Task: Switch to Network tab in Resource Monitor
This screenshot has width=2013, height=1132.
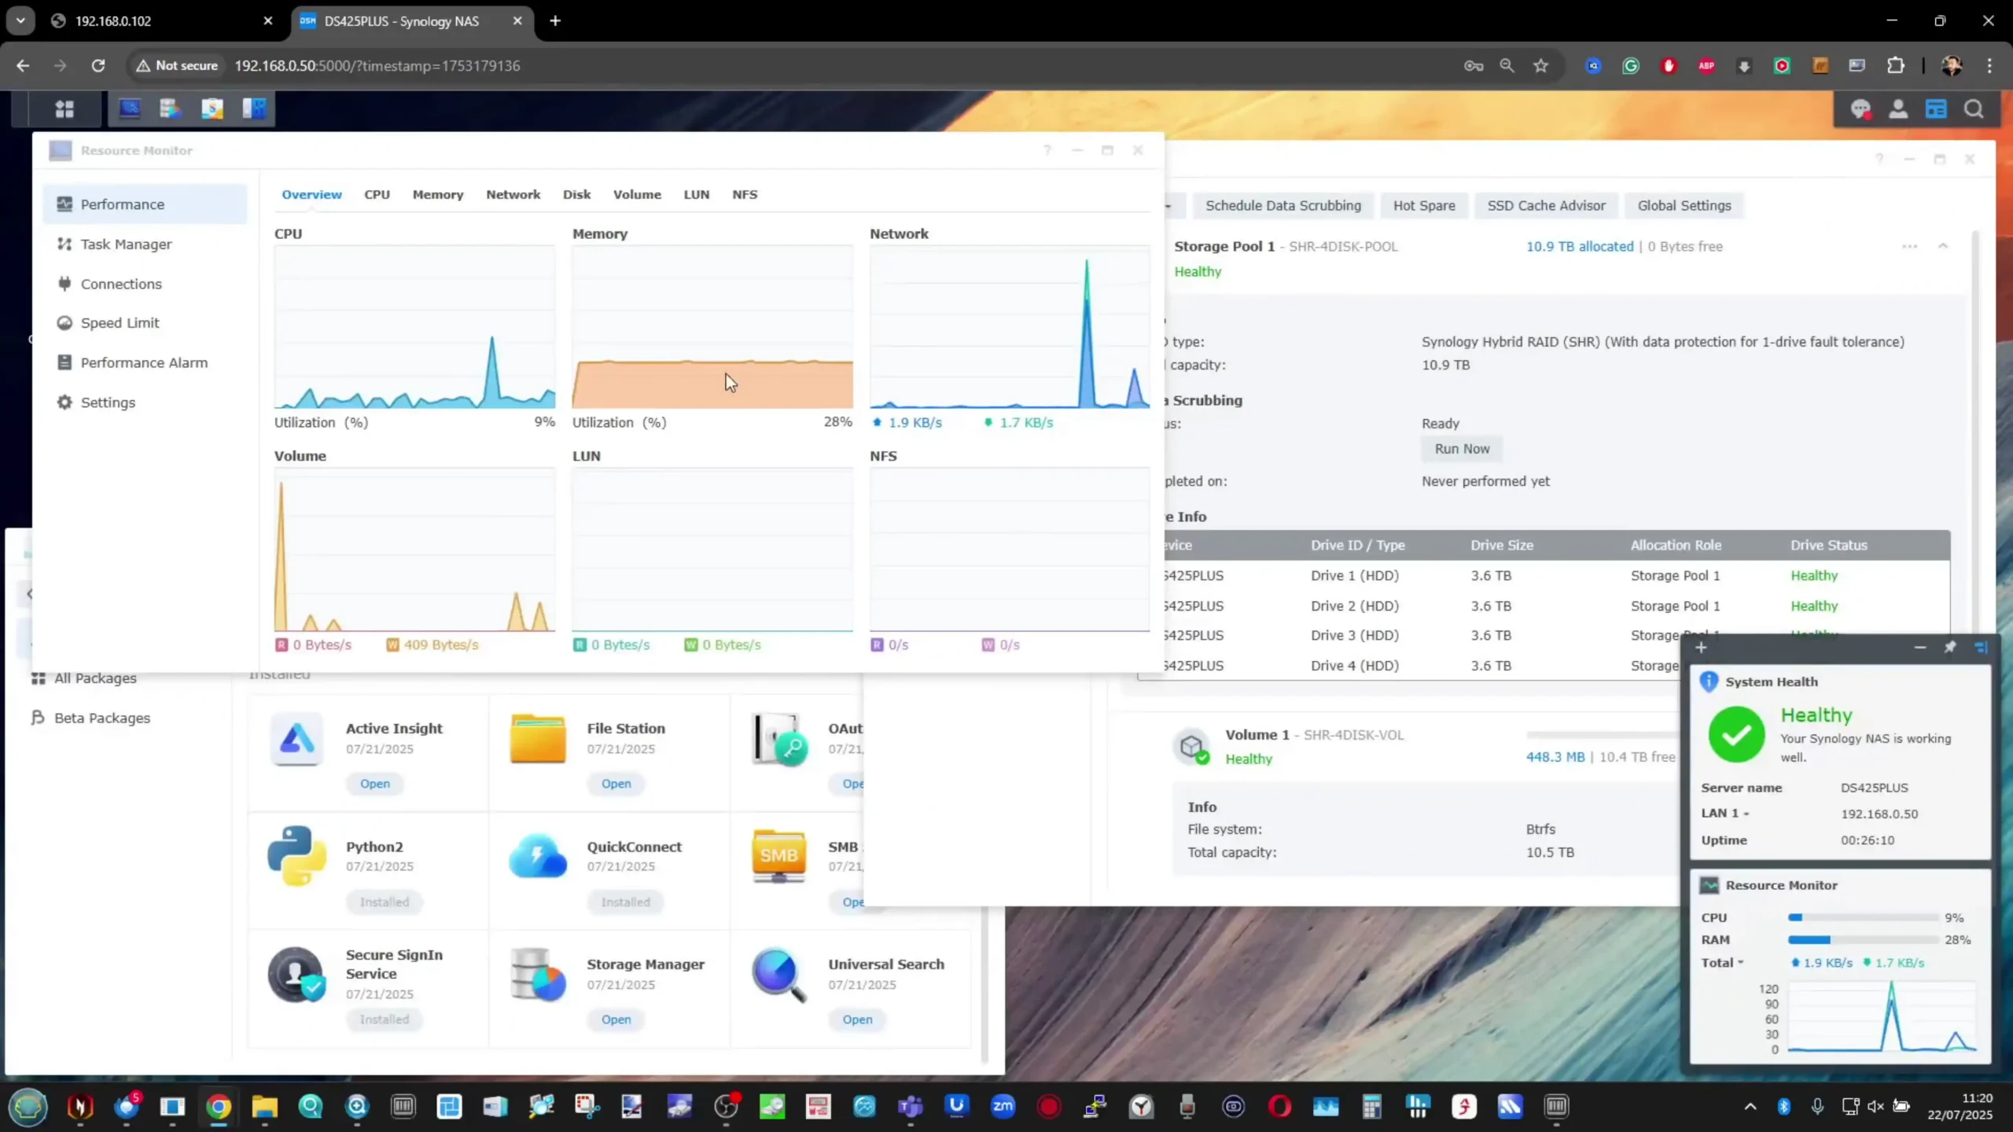Action: [513, 194]
